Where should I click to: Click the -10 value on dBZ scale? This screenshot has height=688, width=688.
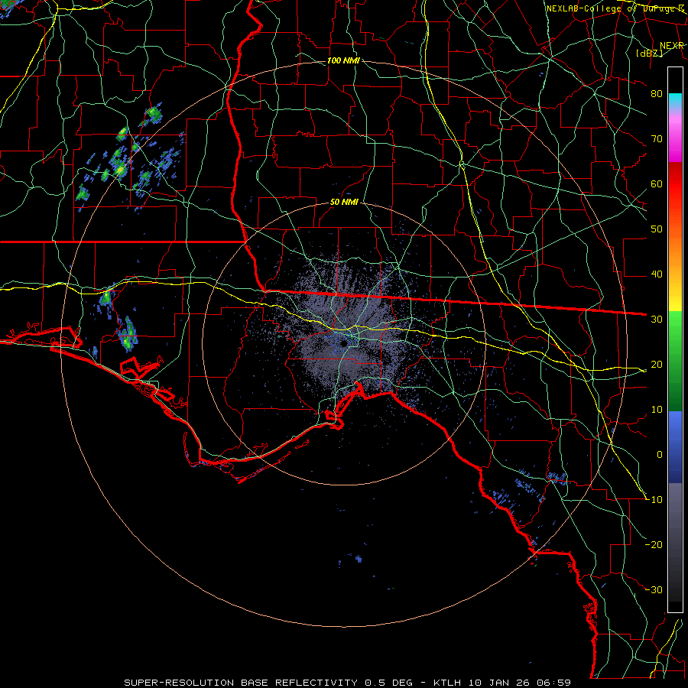point(654,500)
